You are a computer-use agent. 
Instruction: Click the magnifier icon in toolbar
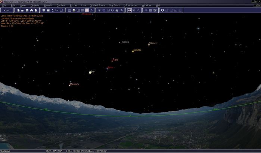pos(134,10)
